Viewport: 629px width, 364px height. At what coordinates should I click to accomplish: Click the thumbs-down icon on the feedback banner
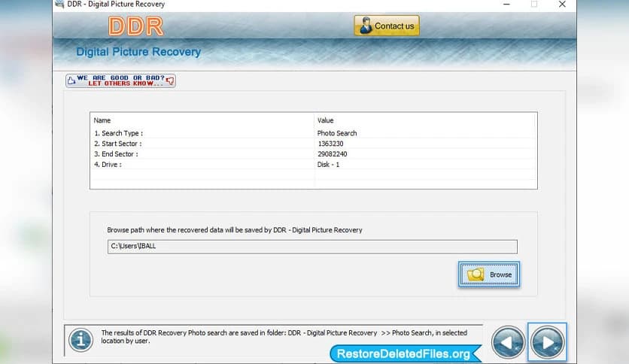[x=170, y=81]
